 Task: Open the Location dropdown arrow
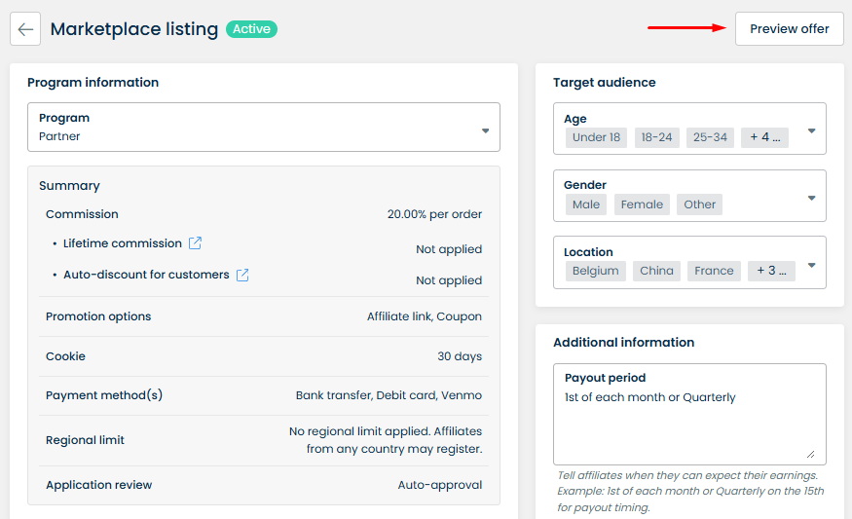811,265
